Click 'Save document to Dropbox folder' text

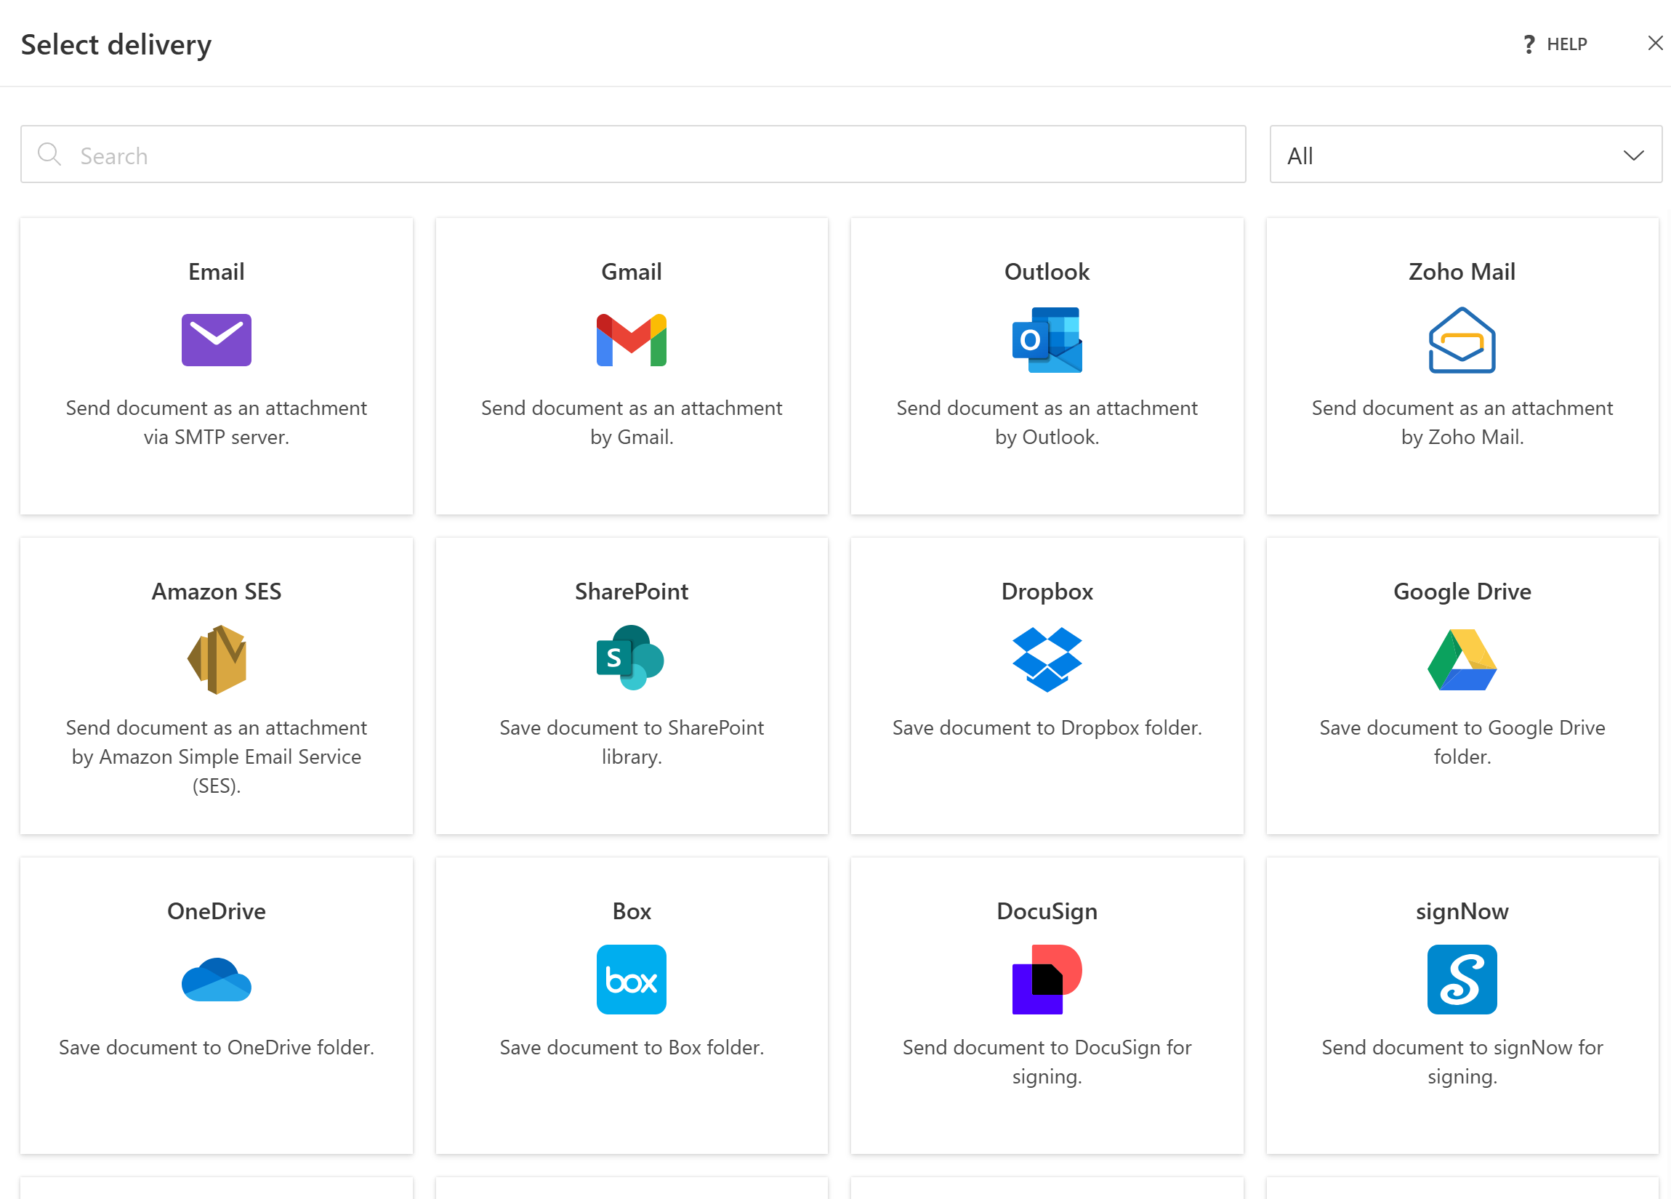(1046, 727)
